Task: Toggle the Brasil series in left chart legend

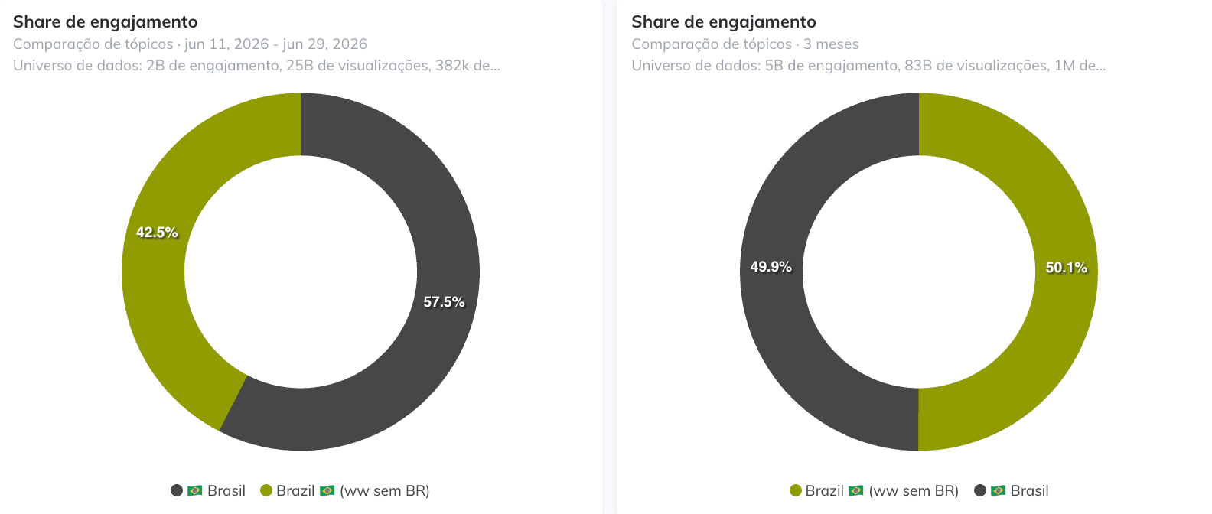Action: 208,490
